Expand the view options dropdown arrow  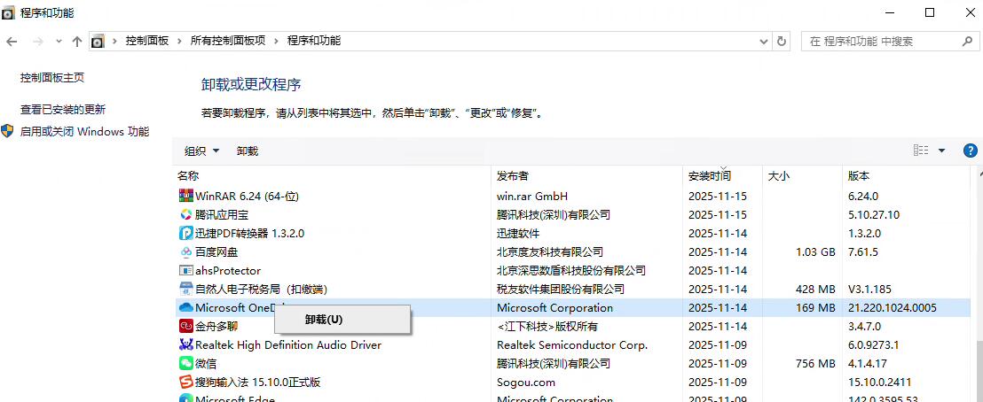pyautogui.click(x=941, y=151)
